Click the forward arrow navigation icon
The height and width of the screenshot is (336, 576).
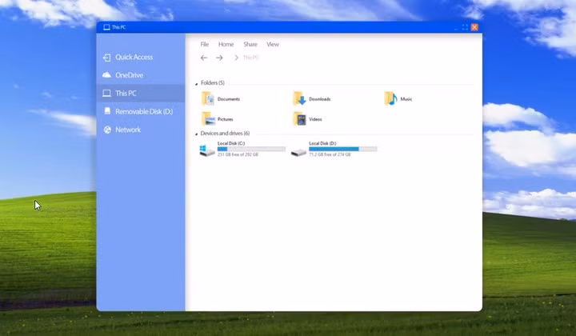click(x=219, y=58)
